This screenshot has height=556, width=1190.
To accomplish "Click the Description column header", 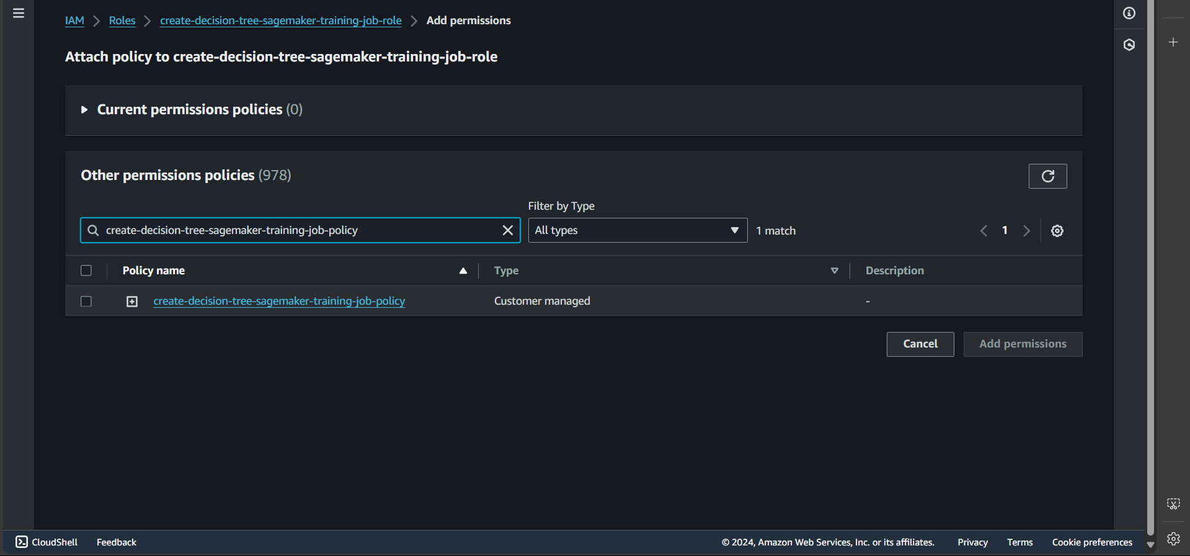I will pyautogui.click(x=895, y=271).
